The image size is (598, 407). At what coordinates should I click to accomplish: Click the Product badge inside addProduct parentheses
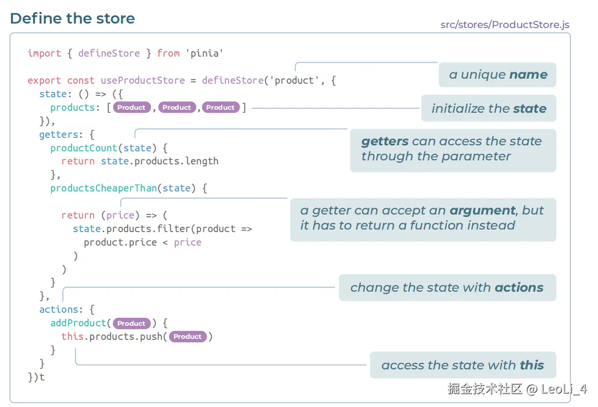pos(131,323)
